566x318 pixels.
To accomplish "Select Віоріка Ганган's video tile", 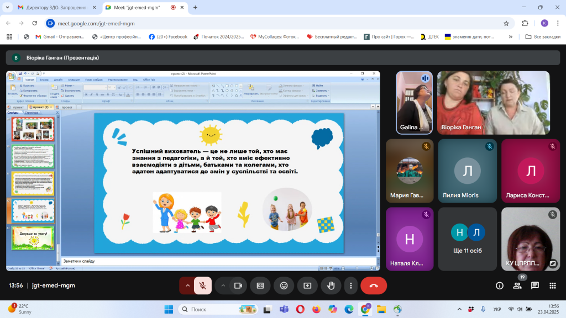I will click(x=494, y=103).
